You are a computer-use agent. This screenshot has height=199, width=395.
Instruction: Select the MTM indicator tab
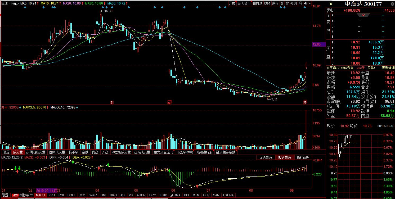pyautogui.click(x=196, y=195)
